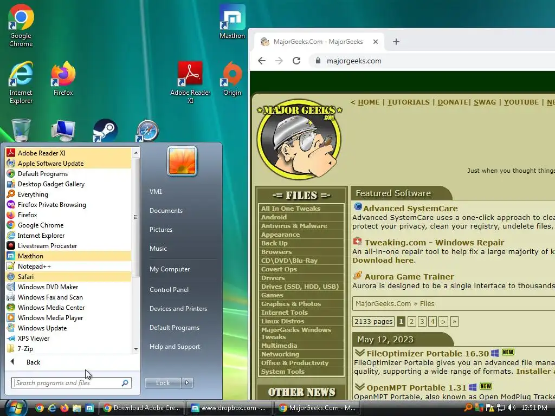
Task: Open Advanced SystemCare featured link
Action: pyautogui.click(x=410, y=209)
